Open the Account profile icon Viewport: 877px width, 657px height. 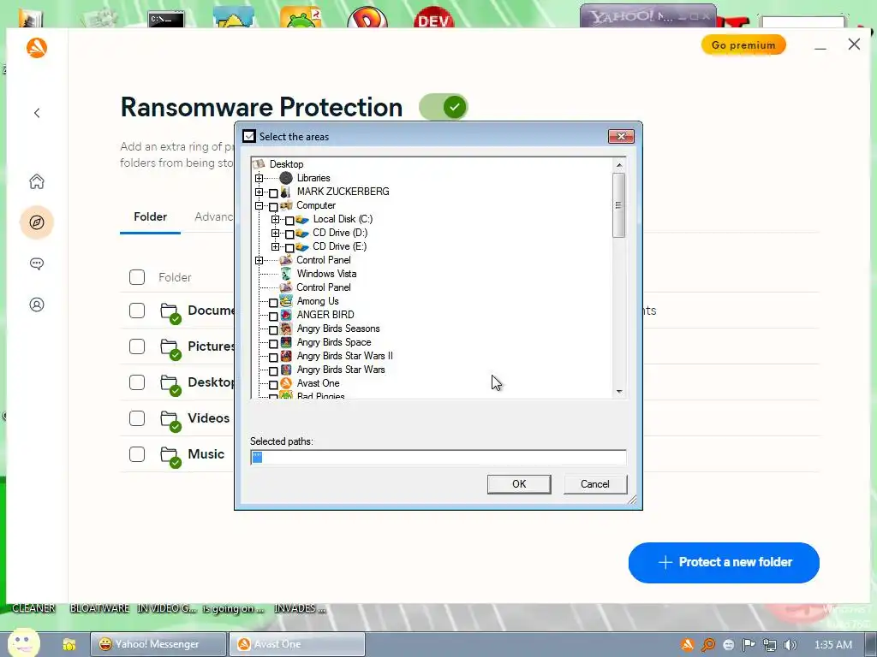(x=37, y=305)
